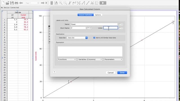
Task: Select the Data Set table header
Action: coord(18,12)
